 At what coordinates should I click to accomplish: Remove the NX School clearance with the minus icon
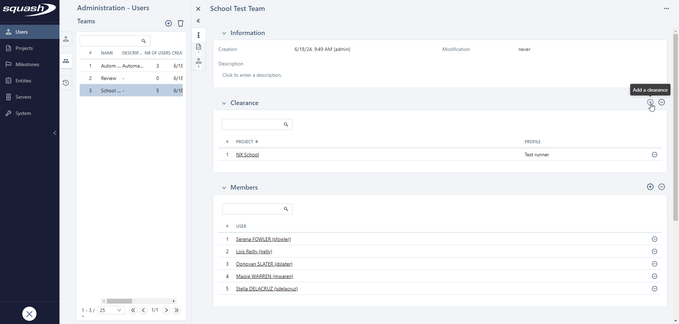[655, 155]
